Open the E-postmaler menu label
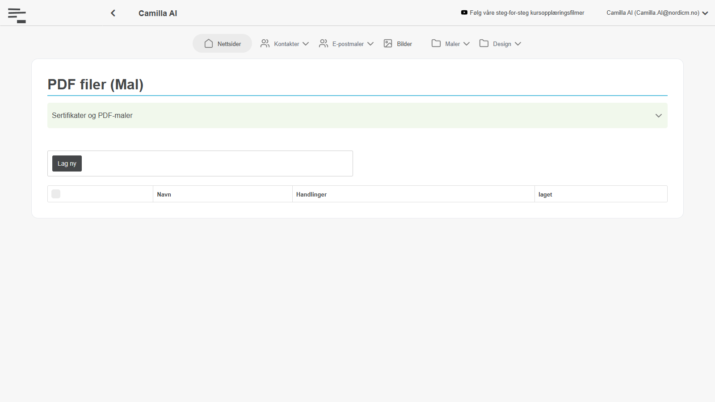715x402 pixels. tap(348, 44)
